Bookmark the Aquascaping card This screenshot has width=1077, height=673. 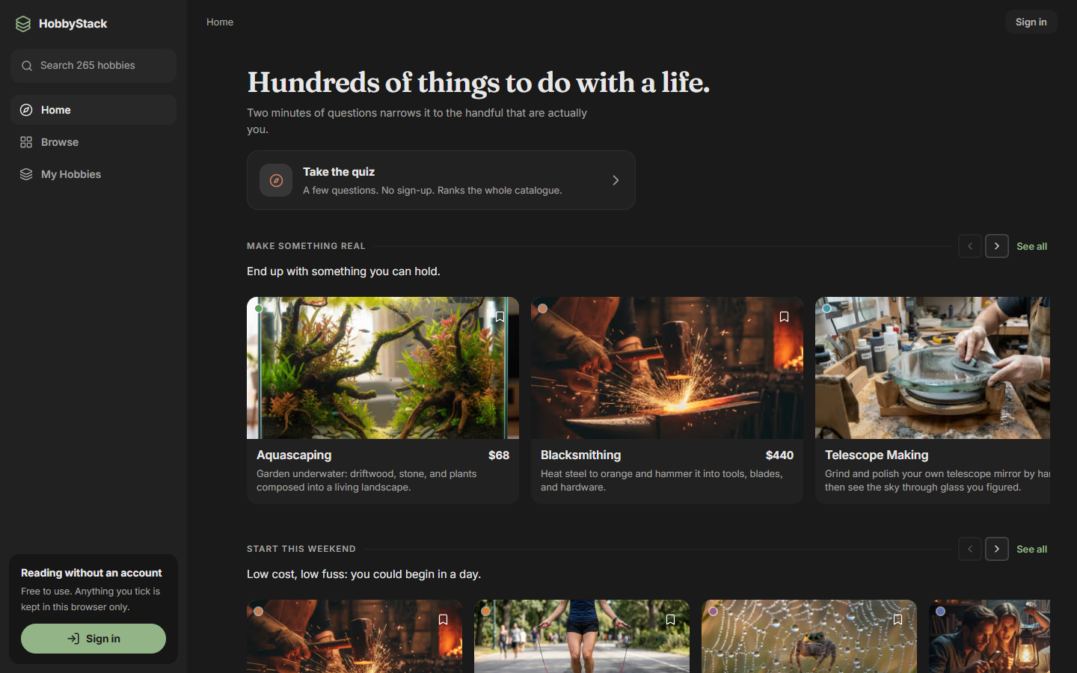click(500, 316)
